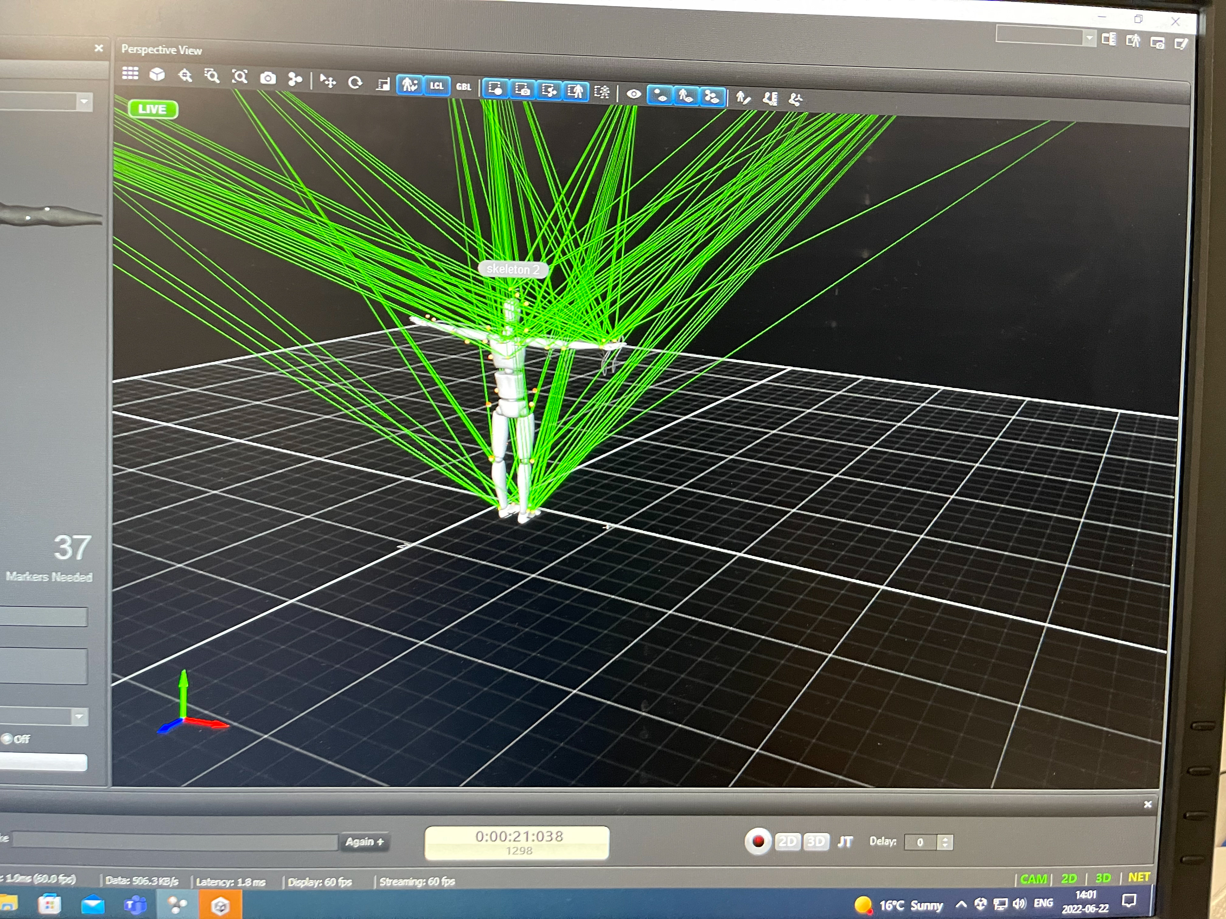Click the skeleton ruler measure icon
This screenshot has width=1226, height=919.
point(770,99)
